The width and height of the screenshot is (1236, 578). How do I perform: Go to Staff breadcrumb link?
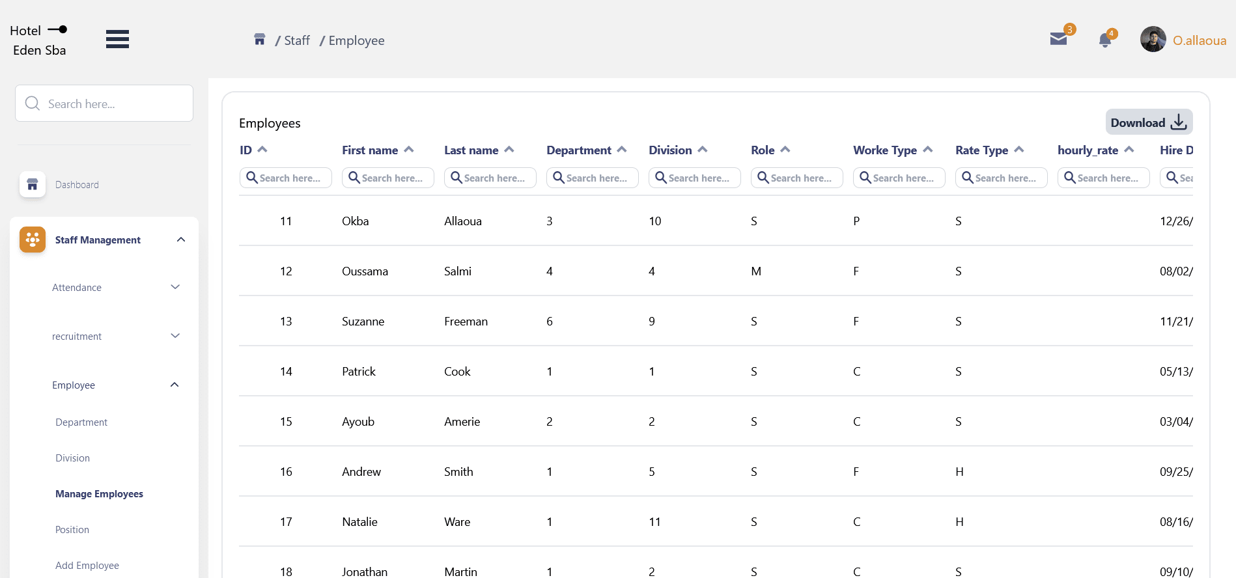297,40
